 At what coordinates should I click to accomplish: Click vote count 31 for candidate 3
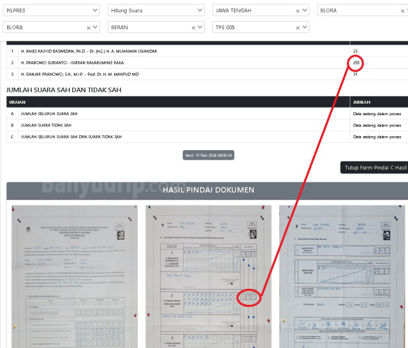[355, 74]
